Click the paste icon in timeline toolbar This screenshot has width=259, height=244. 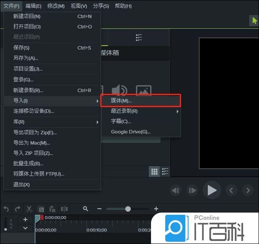tap(52, 209)
